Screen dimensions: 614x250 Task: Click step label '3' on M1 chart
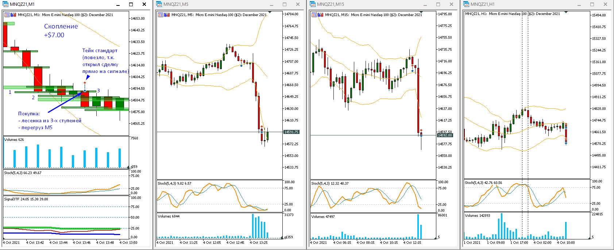99,91
